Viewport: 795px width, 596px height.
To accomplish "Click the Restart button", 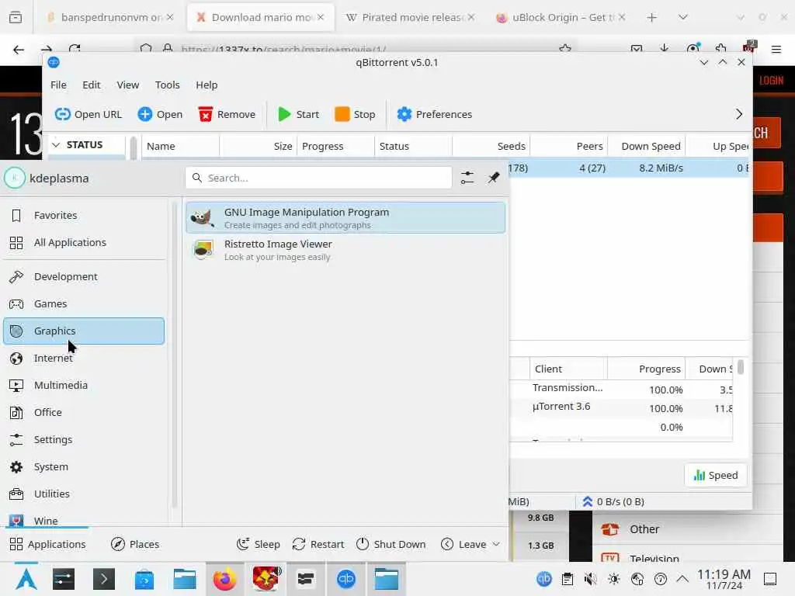I will (318, 544).
